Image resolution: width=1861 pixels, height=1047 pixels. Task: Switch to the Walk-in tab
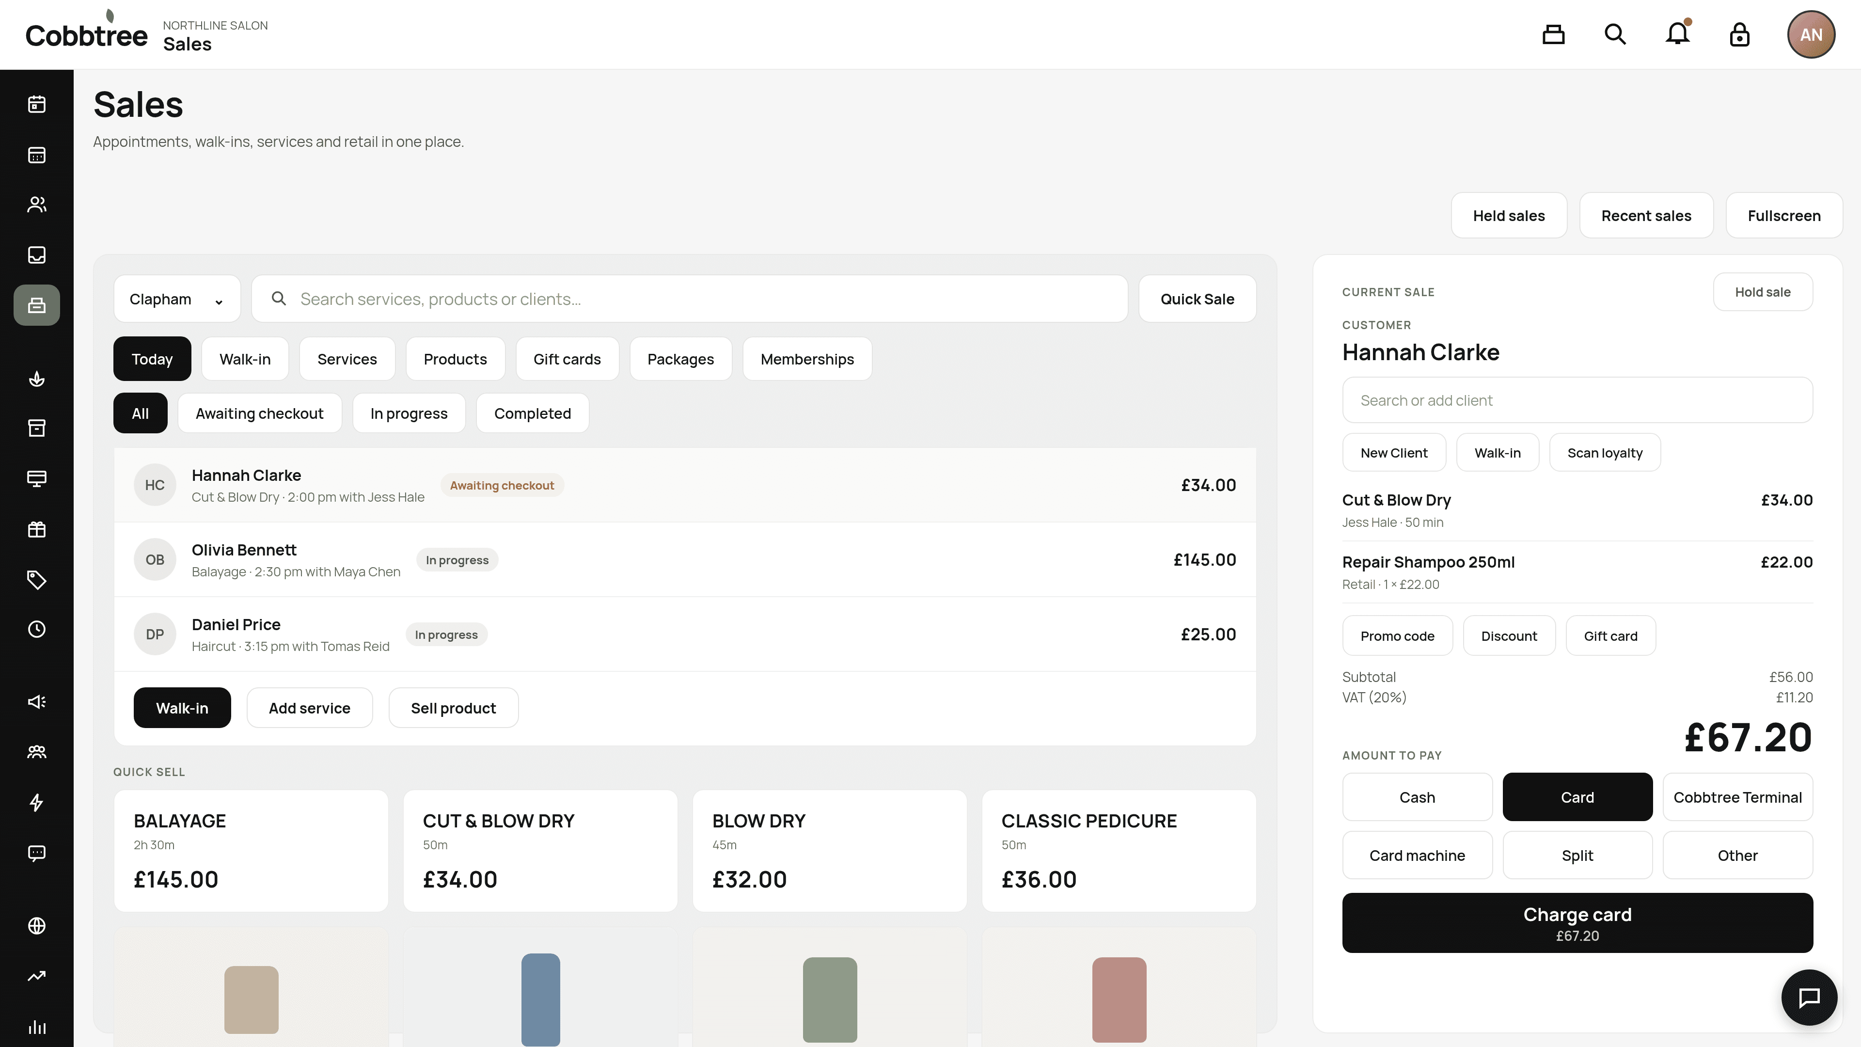245,359
